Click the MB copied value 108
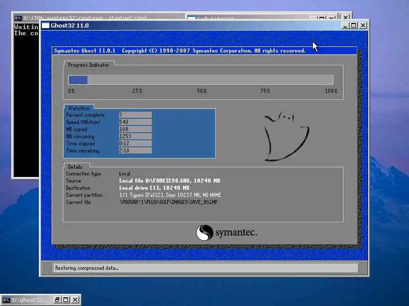This screenshot has height=306, width=409. click(135, 129)
